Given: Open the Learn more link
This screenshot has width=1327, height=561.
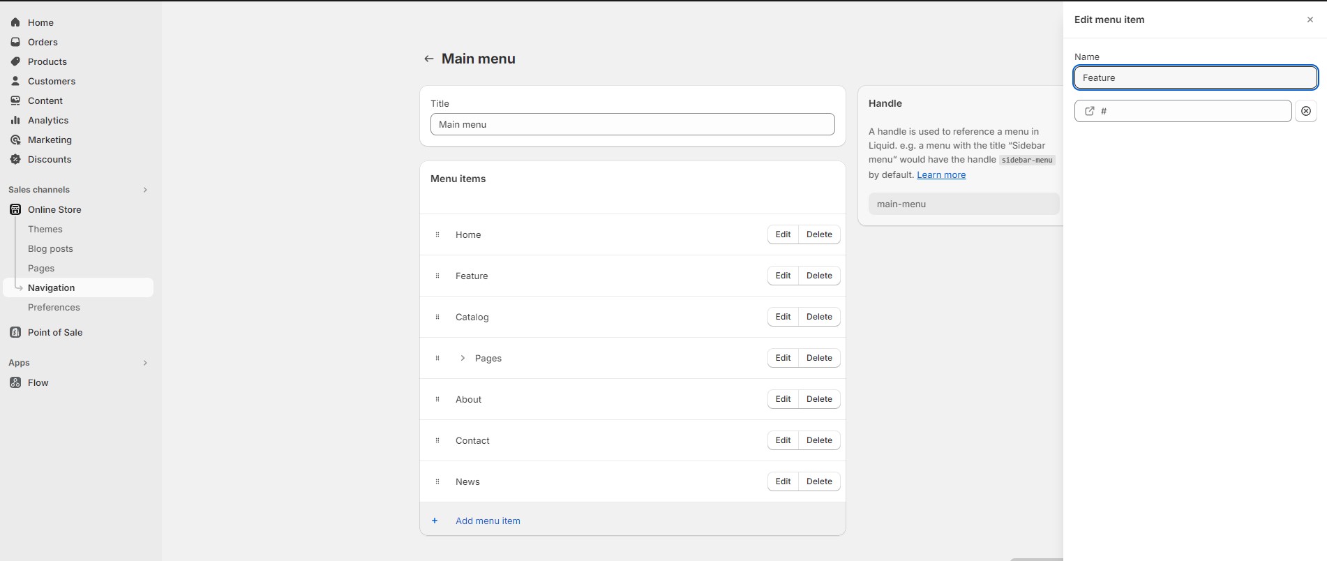Looking at the screenshot, I should click(941, 174).
